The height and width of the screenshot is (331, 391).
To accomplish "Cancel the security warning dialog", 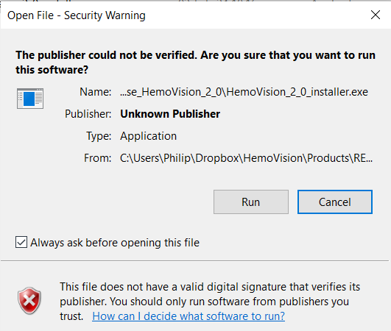I will click(x=335, y=202).
